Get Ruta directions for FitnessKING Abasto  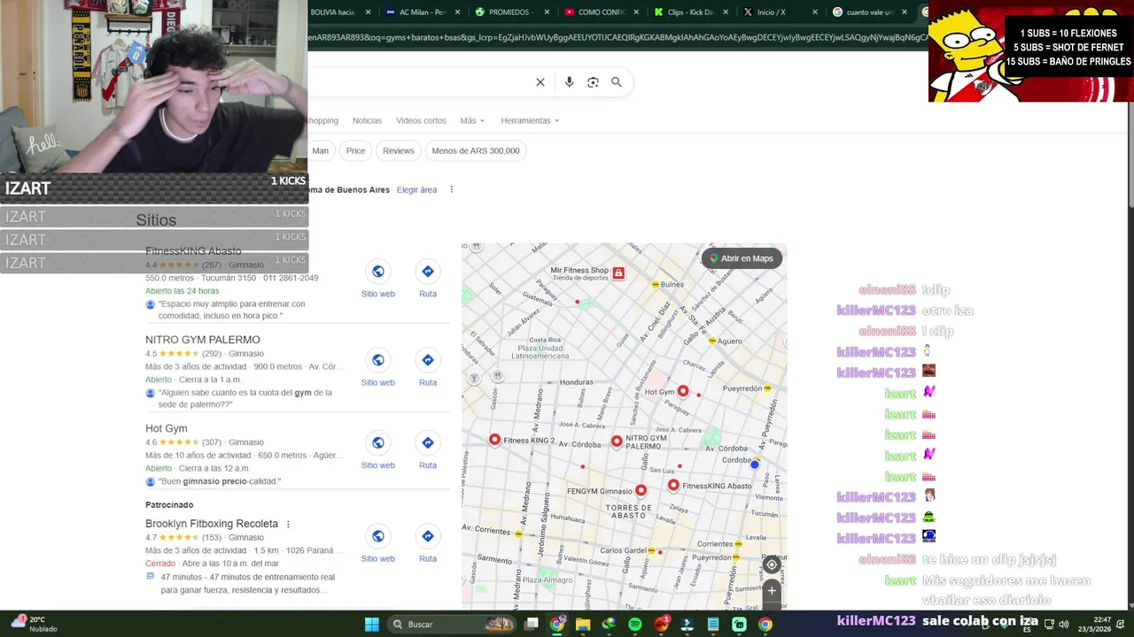[428, 272]
